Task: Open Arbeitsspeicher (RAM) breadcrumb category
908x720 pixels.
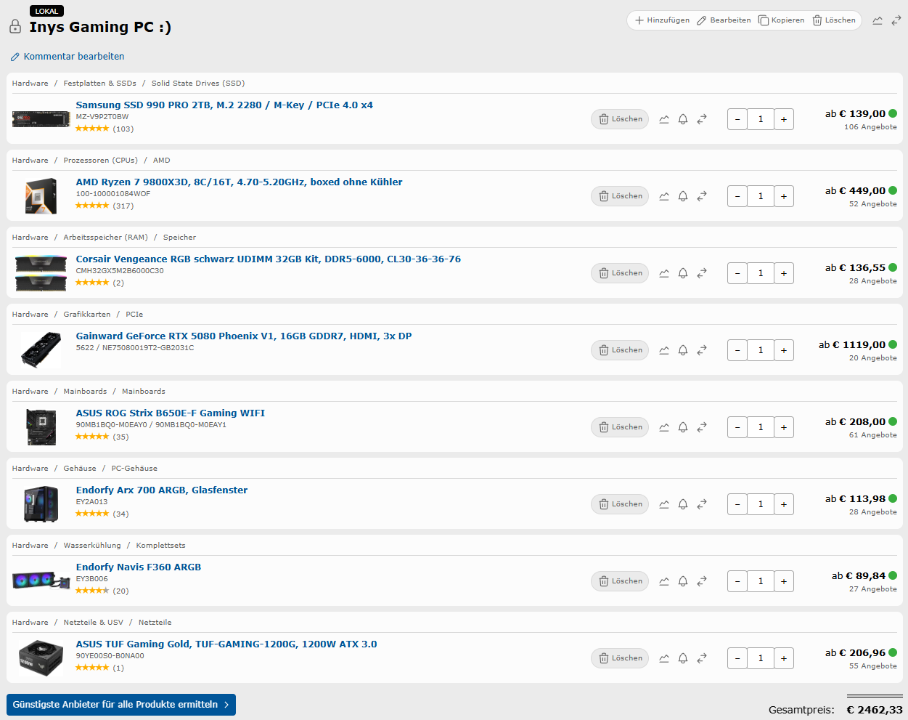Action: pos(105,238)
